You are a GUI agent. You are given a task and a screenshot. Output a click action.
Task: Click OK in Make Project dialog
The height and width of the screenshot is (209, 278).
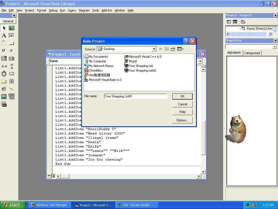click(182, 96)
